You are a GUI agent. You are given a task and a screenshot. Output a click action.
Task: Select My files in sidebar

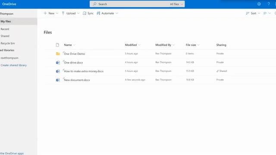tap(19, 21)
